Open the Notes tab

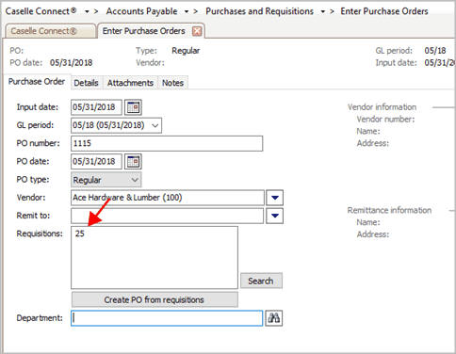[x=172, y=83]
